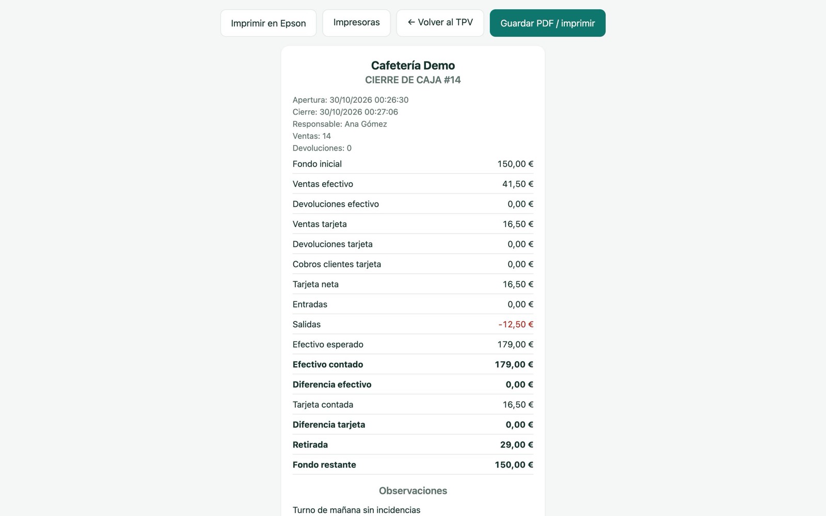Click Guardar PDF / imprimir button
Screen dimensions: 826x516
[548, 23]
